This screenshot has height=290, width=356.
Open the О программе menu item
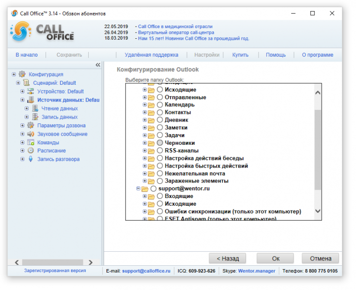[317, 55]
